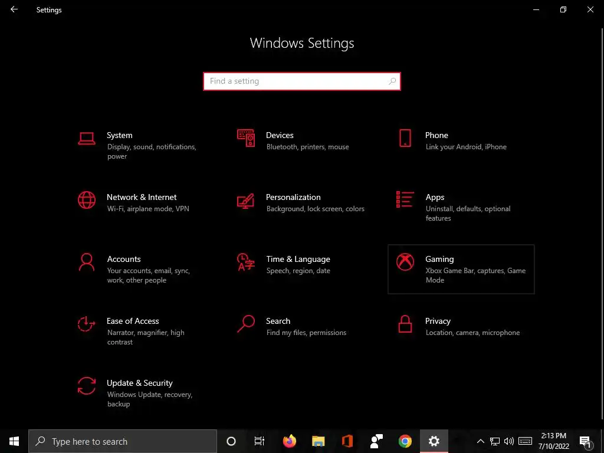Open Ease of Access settings title
Image resolution: width=604 pixels, height=453 pixels.
click(133, 321)
